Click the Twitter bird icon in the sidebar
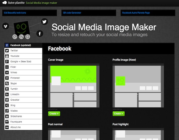Image resolution: width=179 pixels, height=140 pixels. pyautogui.click(x=7, y=50)
